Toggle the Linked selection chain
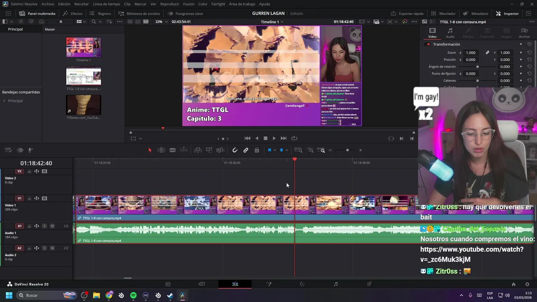The width and height of the screenshot is (537, 302). (x=246, y=150)
